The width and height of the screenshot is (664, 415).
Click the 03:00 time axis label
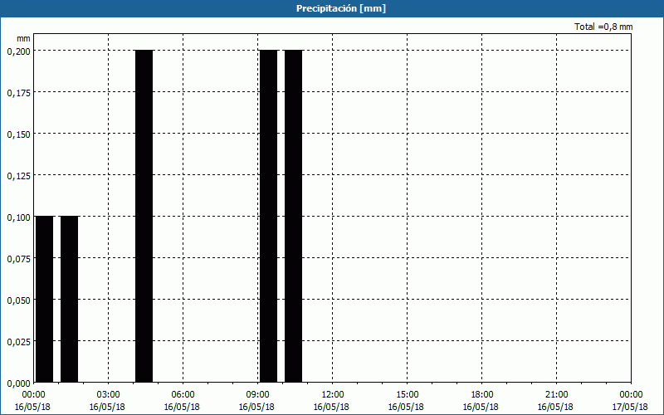(x=109, y=395)
